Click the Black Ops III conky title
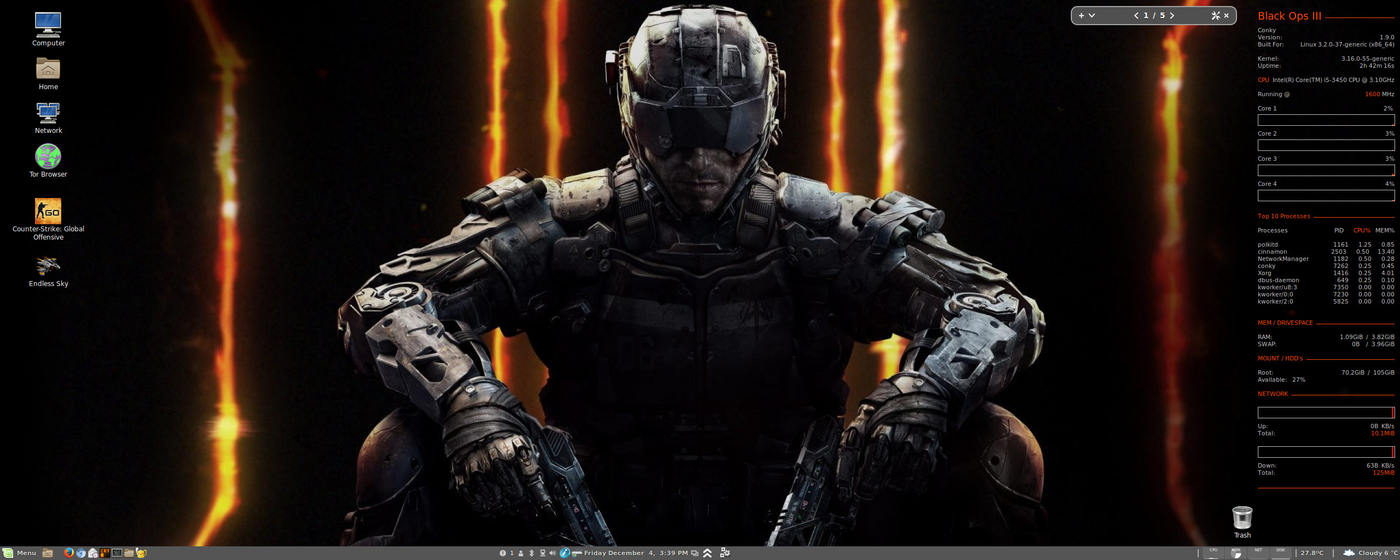Viewport: 1400px width, 560px height. click(1289, 16)
